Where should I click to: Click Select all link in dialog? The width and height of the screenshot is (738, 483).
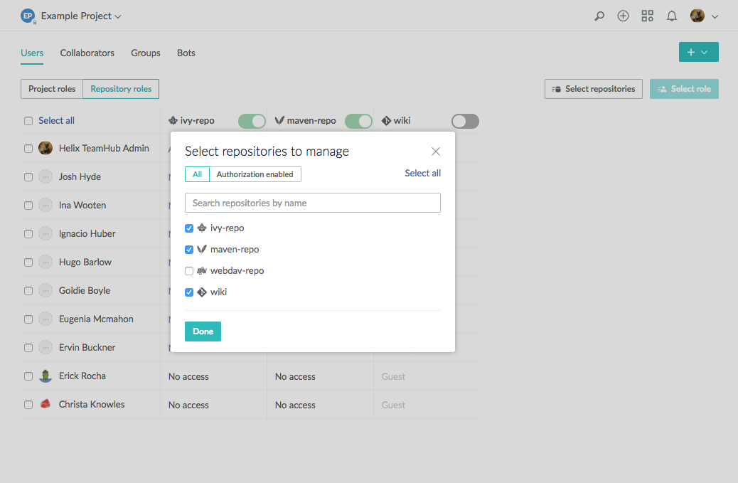(x=422, y=173)
